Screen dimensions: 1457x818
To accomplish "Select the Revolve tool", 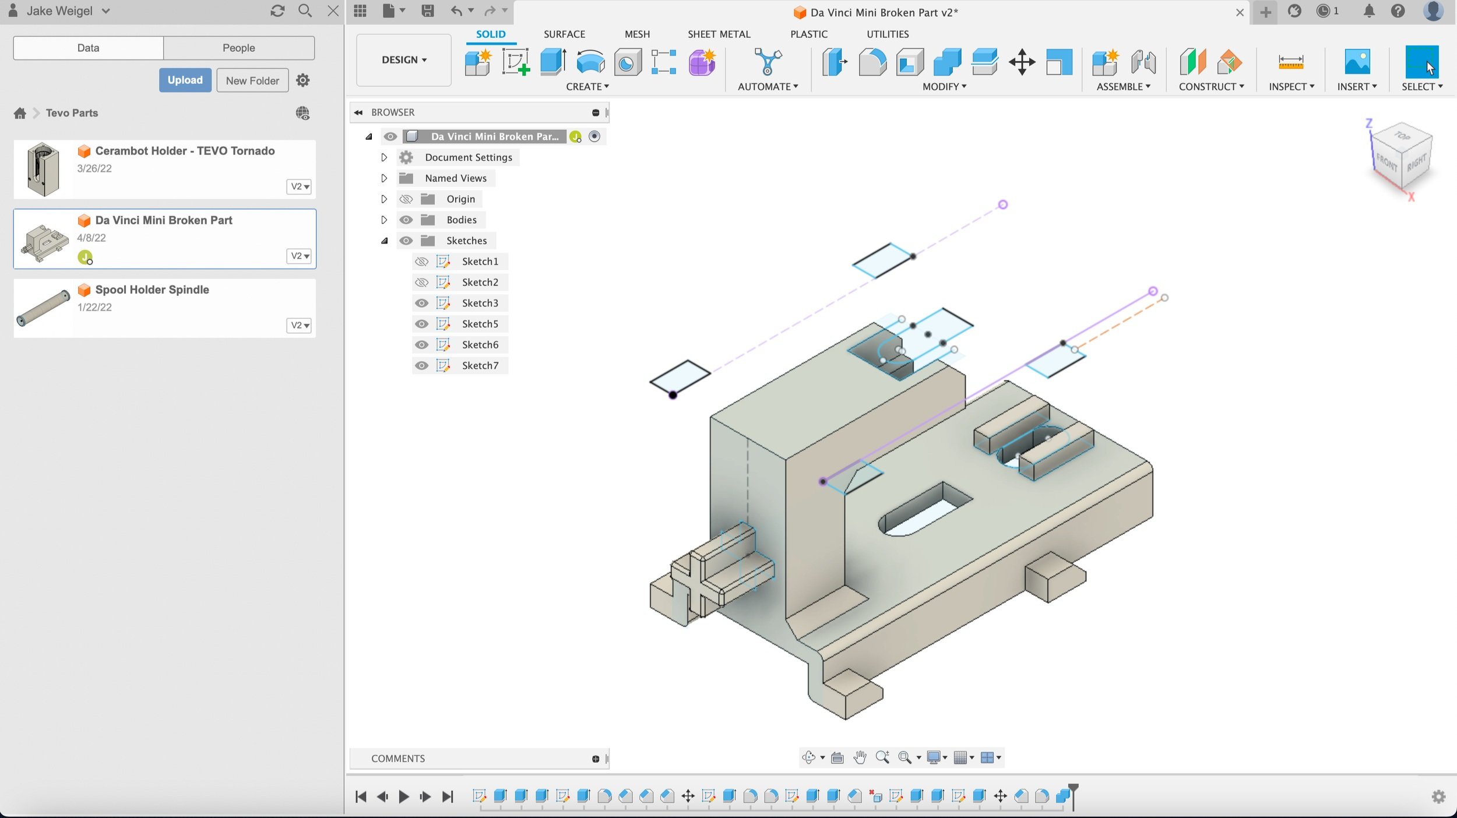I will tap(590, 62).
